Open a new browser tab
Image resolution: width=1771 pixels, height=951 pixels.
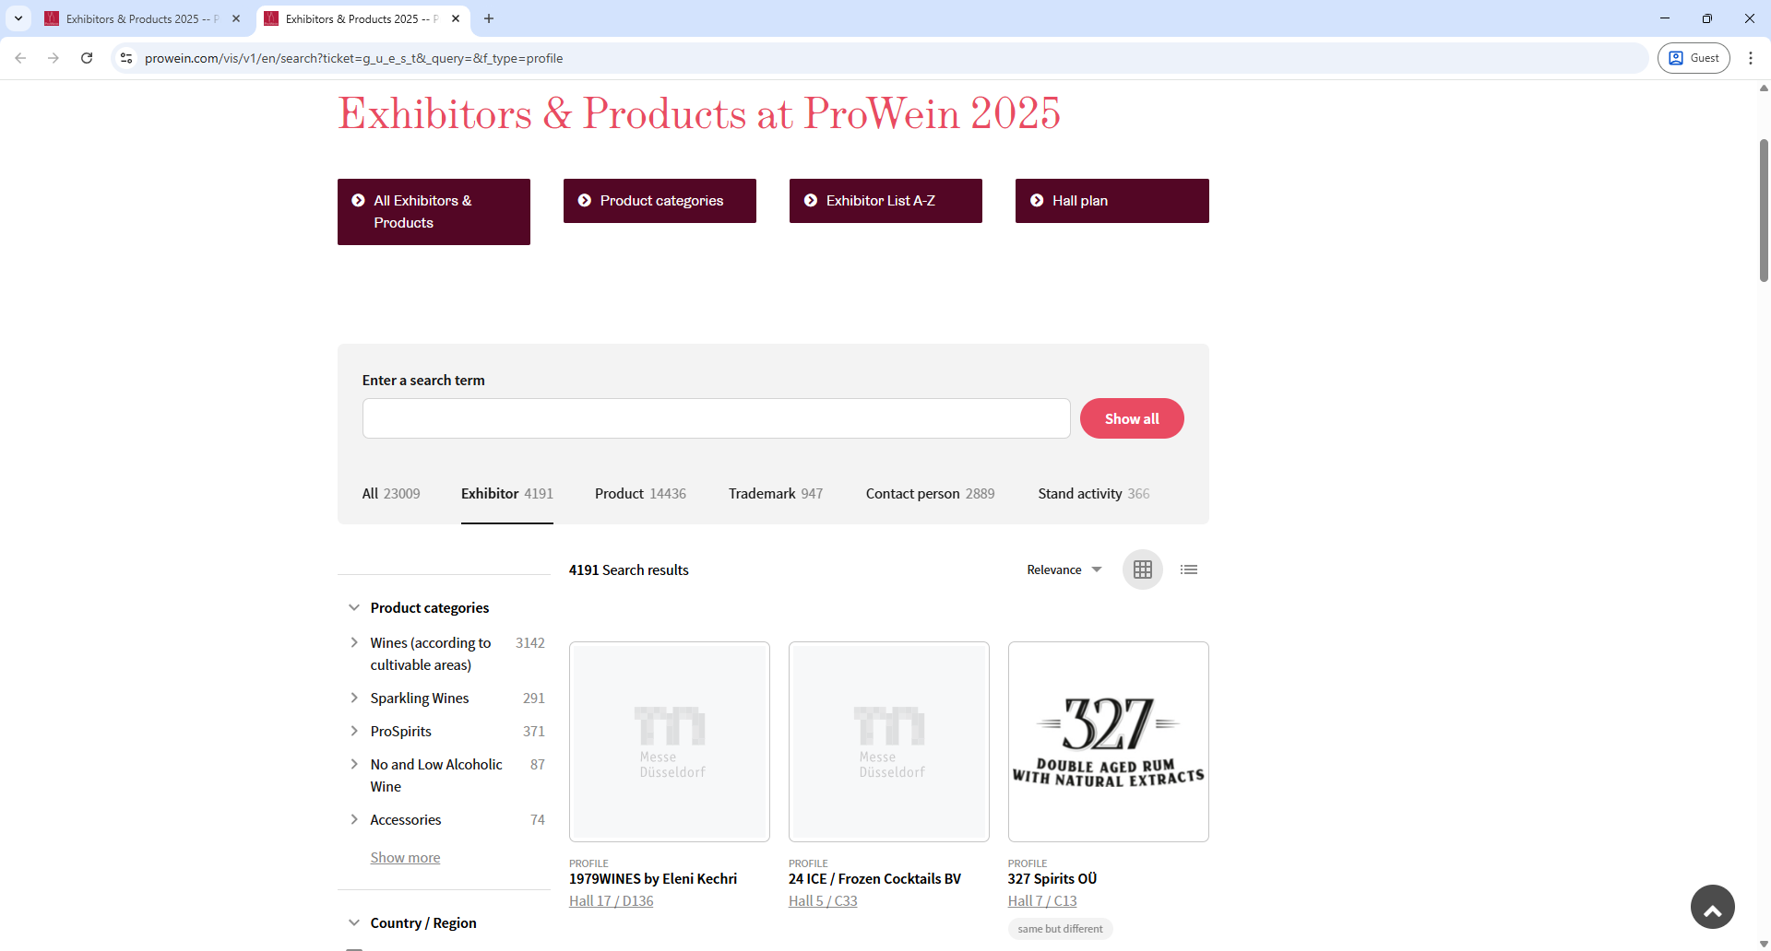(489, 18)
